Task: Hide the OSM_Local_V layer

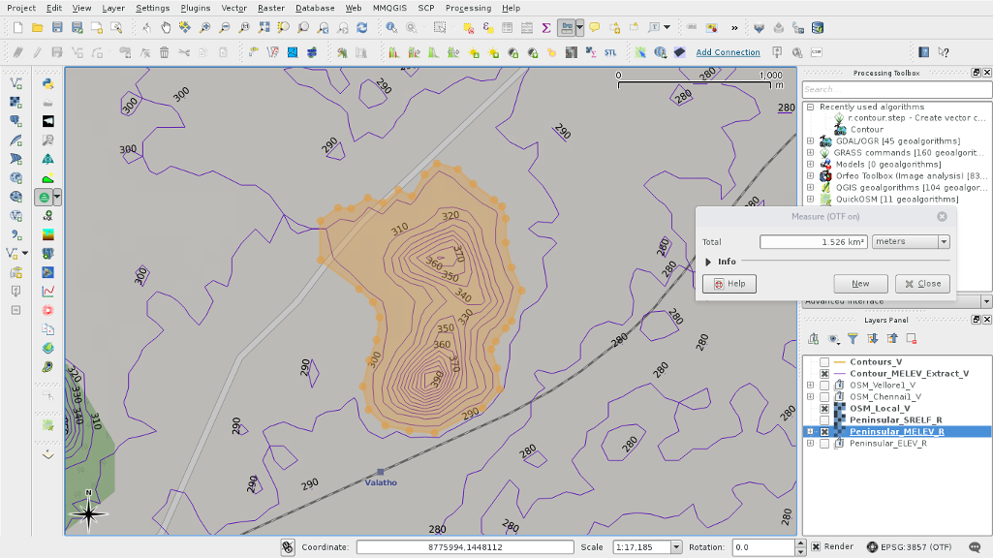Action: click(x=824, y=409)
